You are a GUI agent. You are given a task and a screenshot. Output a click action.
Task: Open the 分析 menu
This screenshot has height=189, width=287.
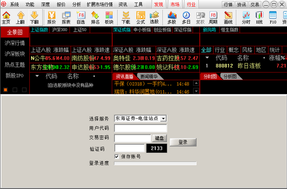77,4
